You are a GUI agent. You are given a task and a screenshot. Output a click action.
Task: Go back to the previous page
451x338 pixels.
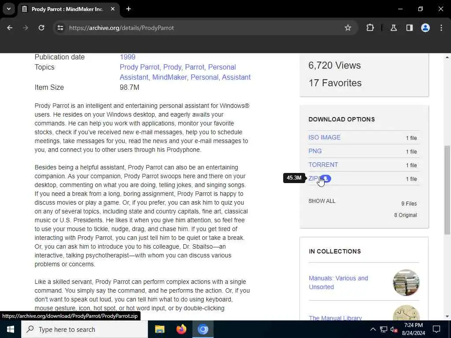point(10,28)
